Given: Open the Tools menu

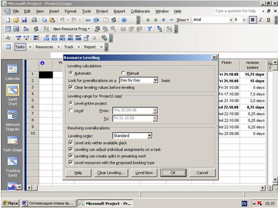Looking at the screenshot, I should [87, 11].
